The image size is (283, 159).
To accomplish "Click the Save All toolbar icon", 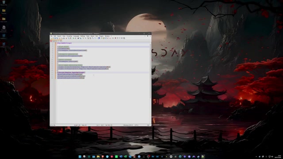I will (x=57, y=38).
